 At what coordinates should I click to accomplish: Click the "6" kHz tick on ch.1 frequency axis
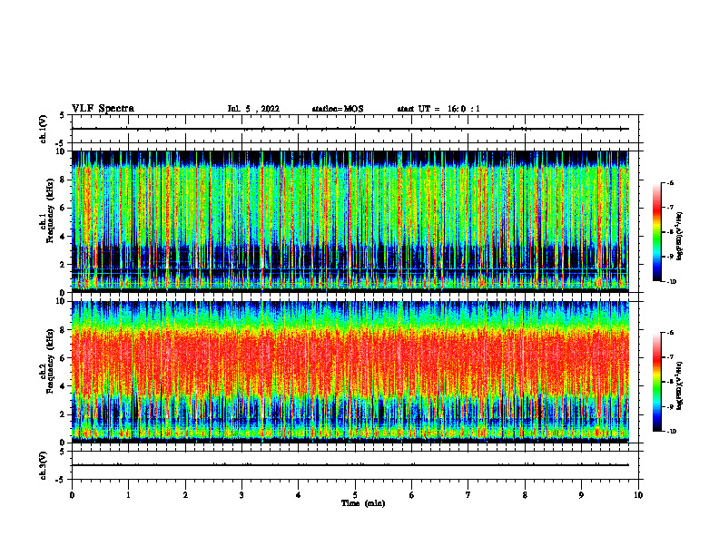coord(63,208)
